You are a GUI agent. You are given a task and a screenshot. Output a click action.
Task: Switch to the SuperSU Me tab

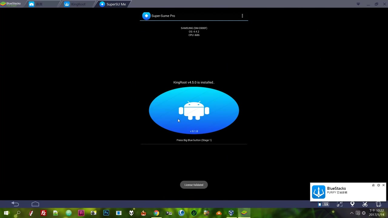(112, 4)
